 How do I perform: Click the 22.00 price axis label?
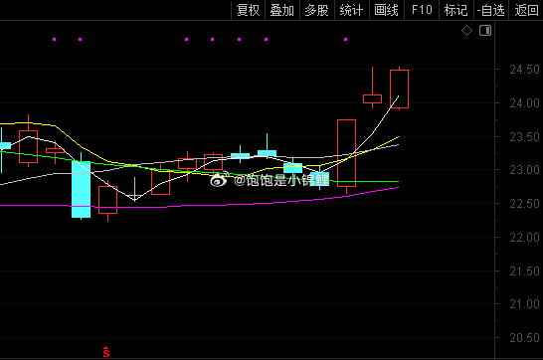point(524,238)
